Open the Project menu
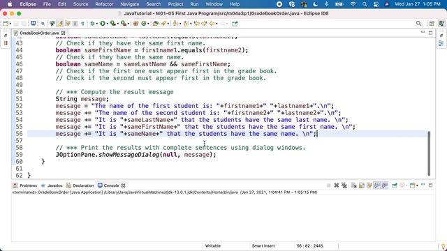This screenshot has width=447, height=251. pos(175,4)
